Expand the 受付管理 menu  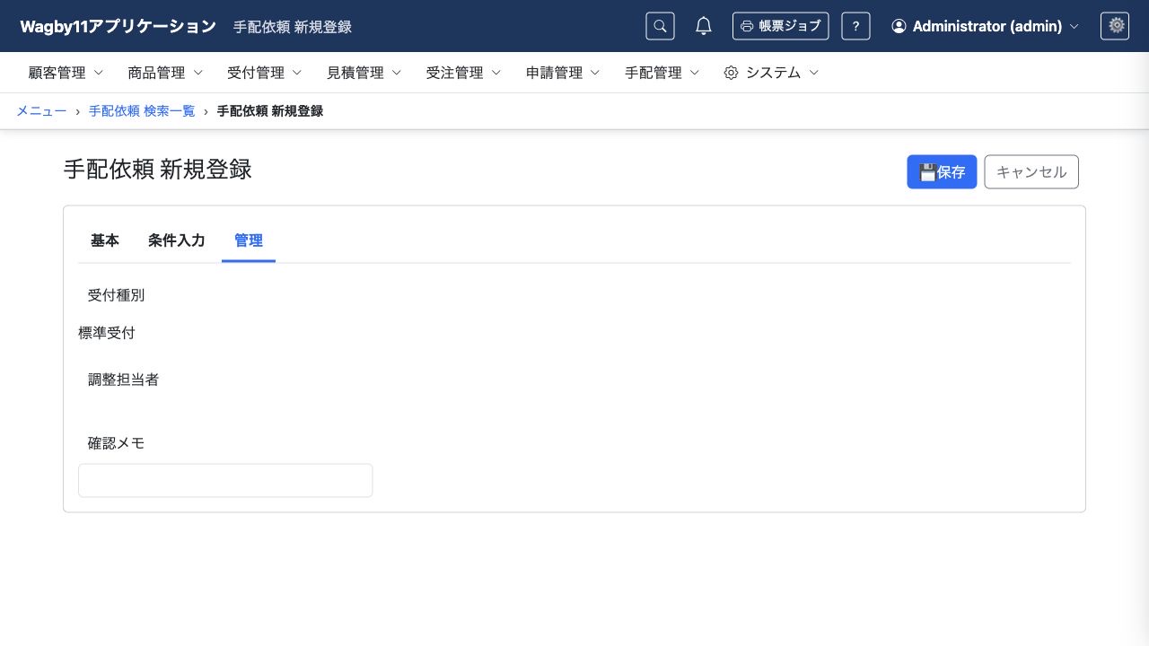(265, 73)
